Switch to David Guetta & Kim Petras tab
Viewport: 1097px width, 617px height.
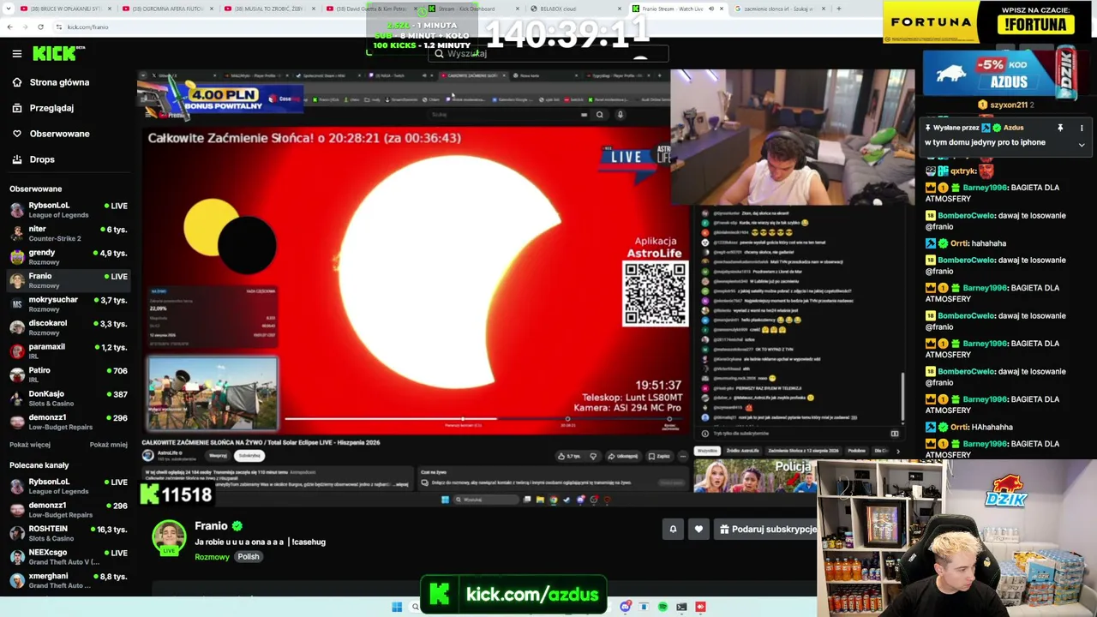pos(370,9)
